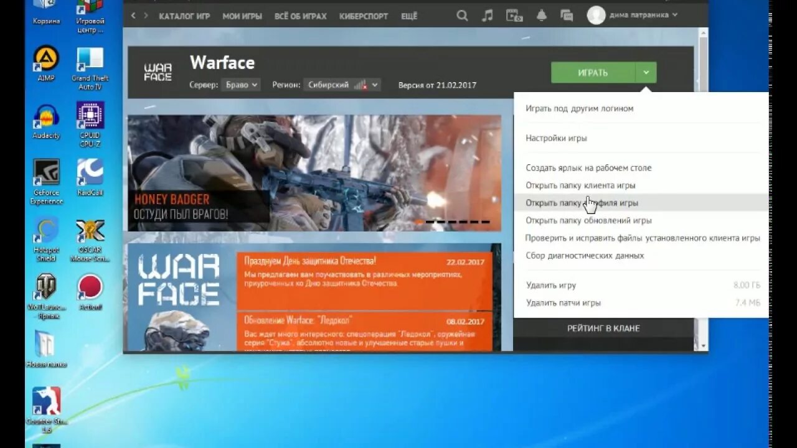Choose Открыть папку обновлений игры
This screenshot has width=797, height=448.
click(641, 220)
